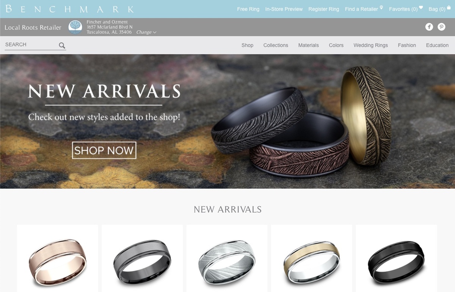This screenshot has width=455, height=292.
Task: Open the Materials menu
Action: click(308, 45)
